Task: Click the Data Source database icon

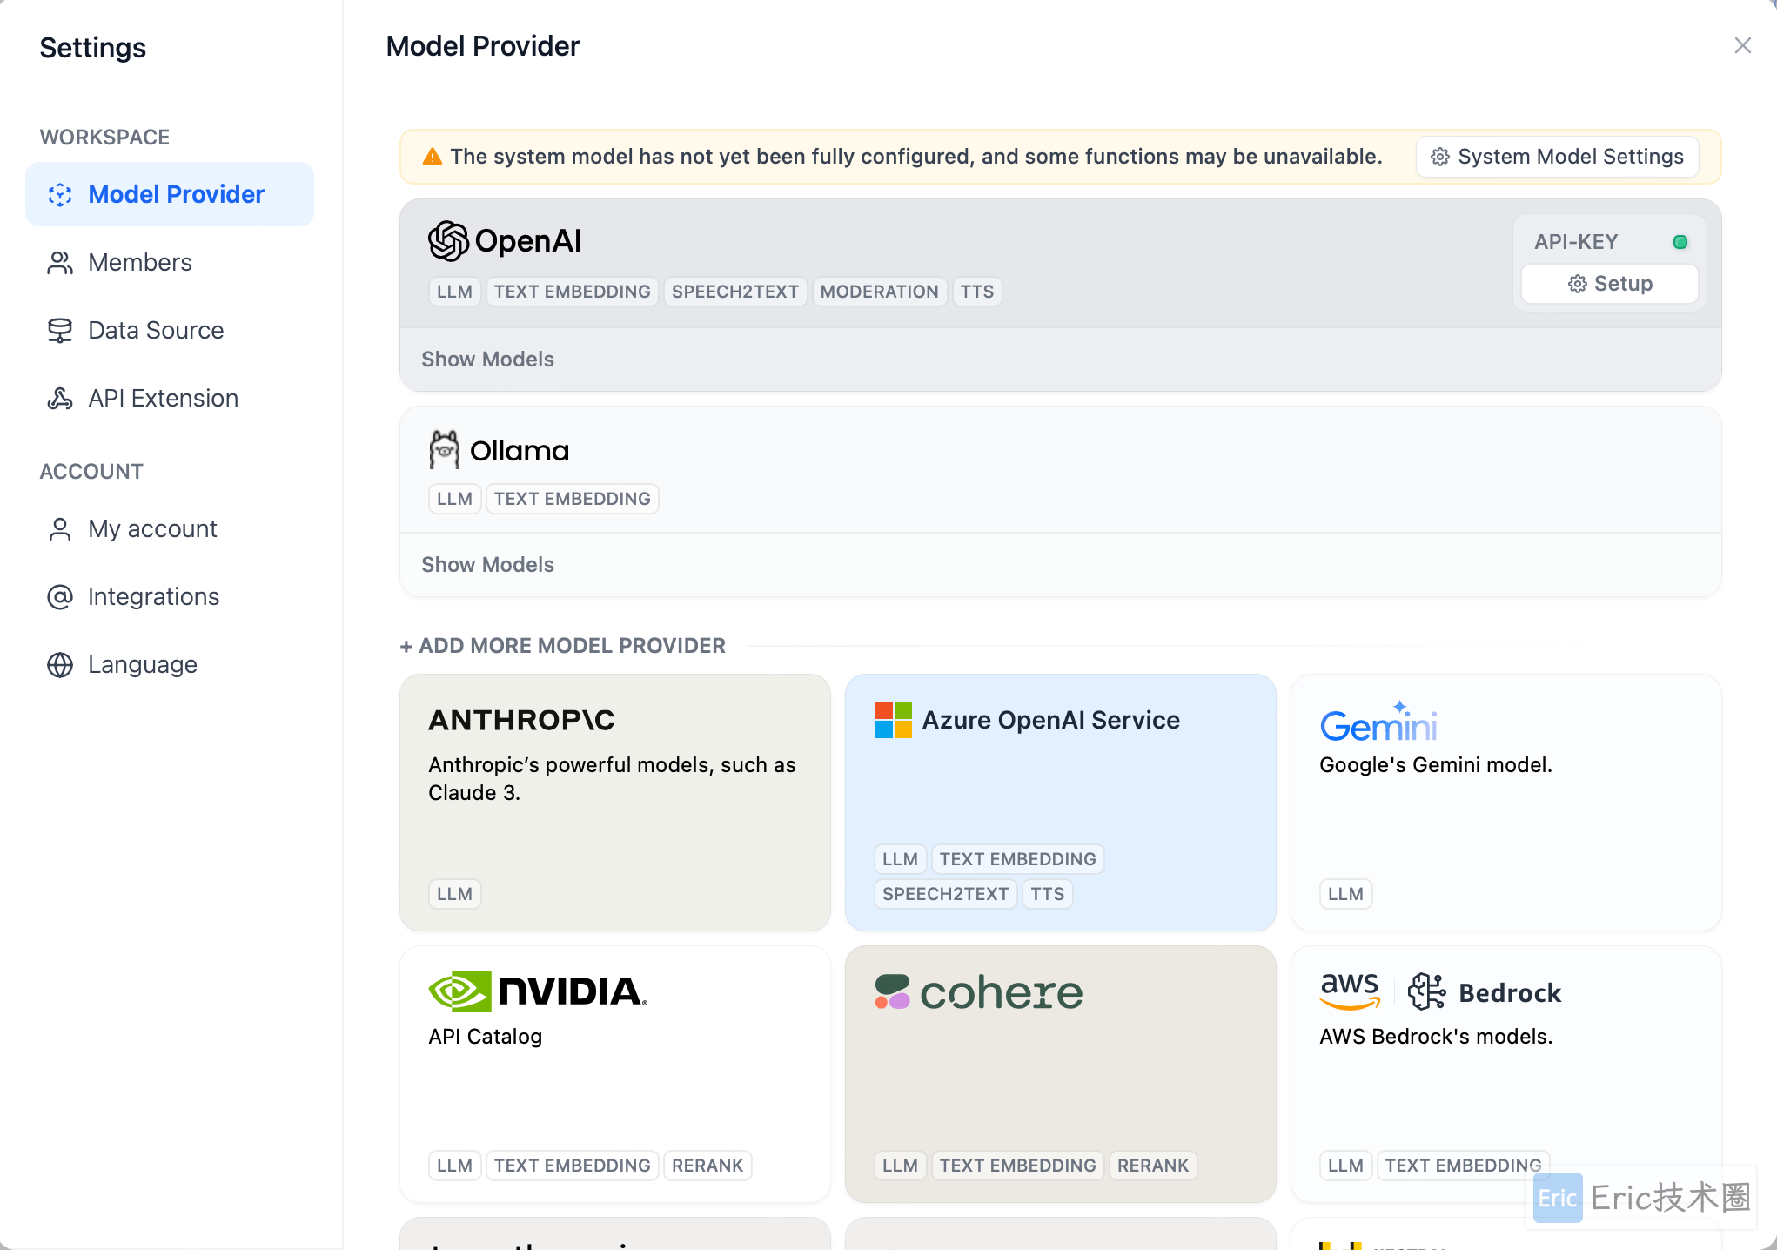Action: coord(60,330)
